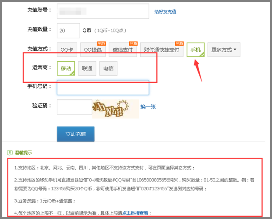Click the 温馨提示 exclamation icon
Image resolution: width=272 pixels, height=219 pixels.
pyautogui.click(x=10, y=153)
